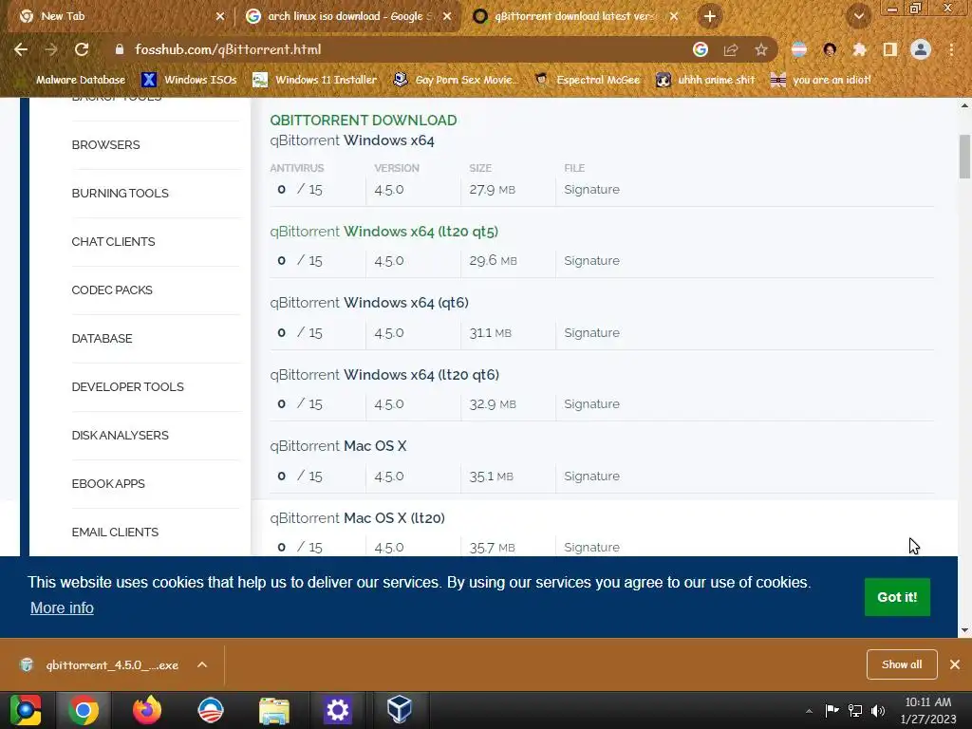Open the Chrome profile avatar
972x729 pixels.
pos(921,49)
